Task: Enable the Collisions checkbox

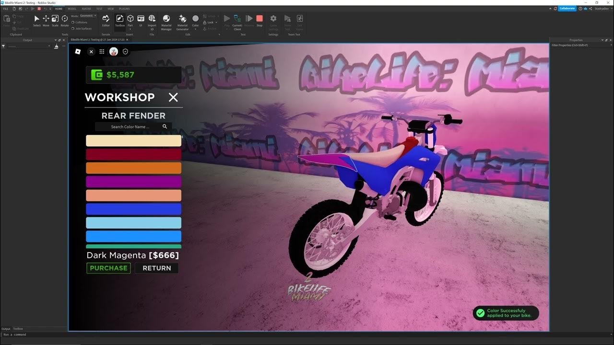Action: click(x=72, y=22)
